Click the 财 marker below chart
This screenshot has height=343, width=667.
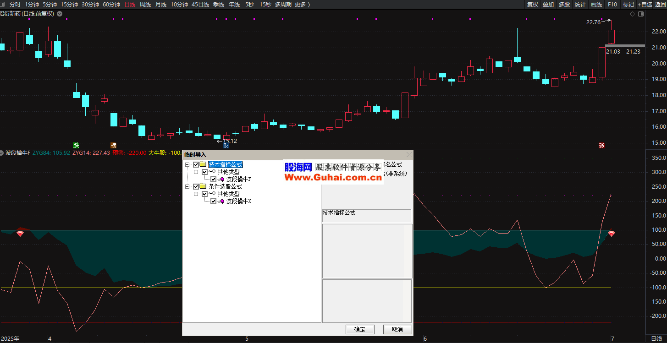[226, 146]
